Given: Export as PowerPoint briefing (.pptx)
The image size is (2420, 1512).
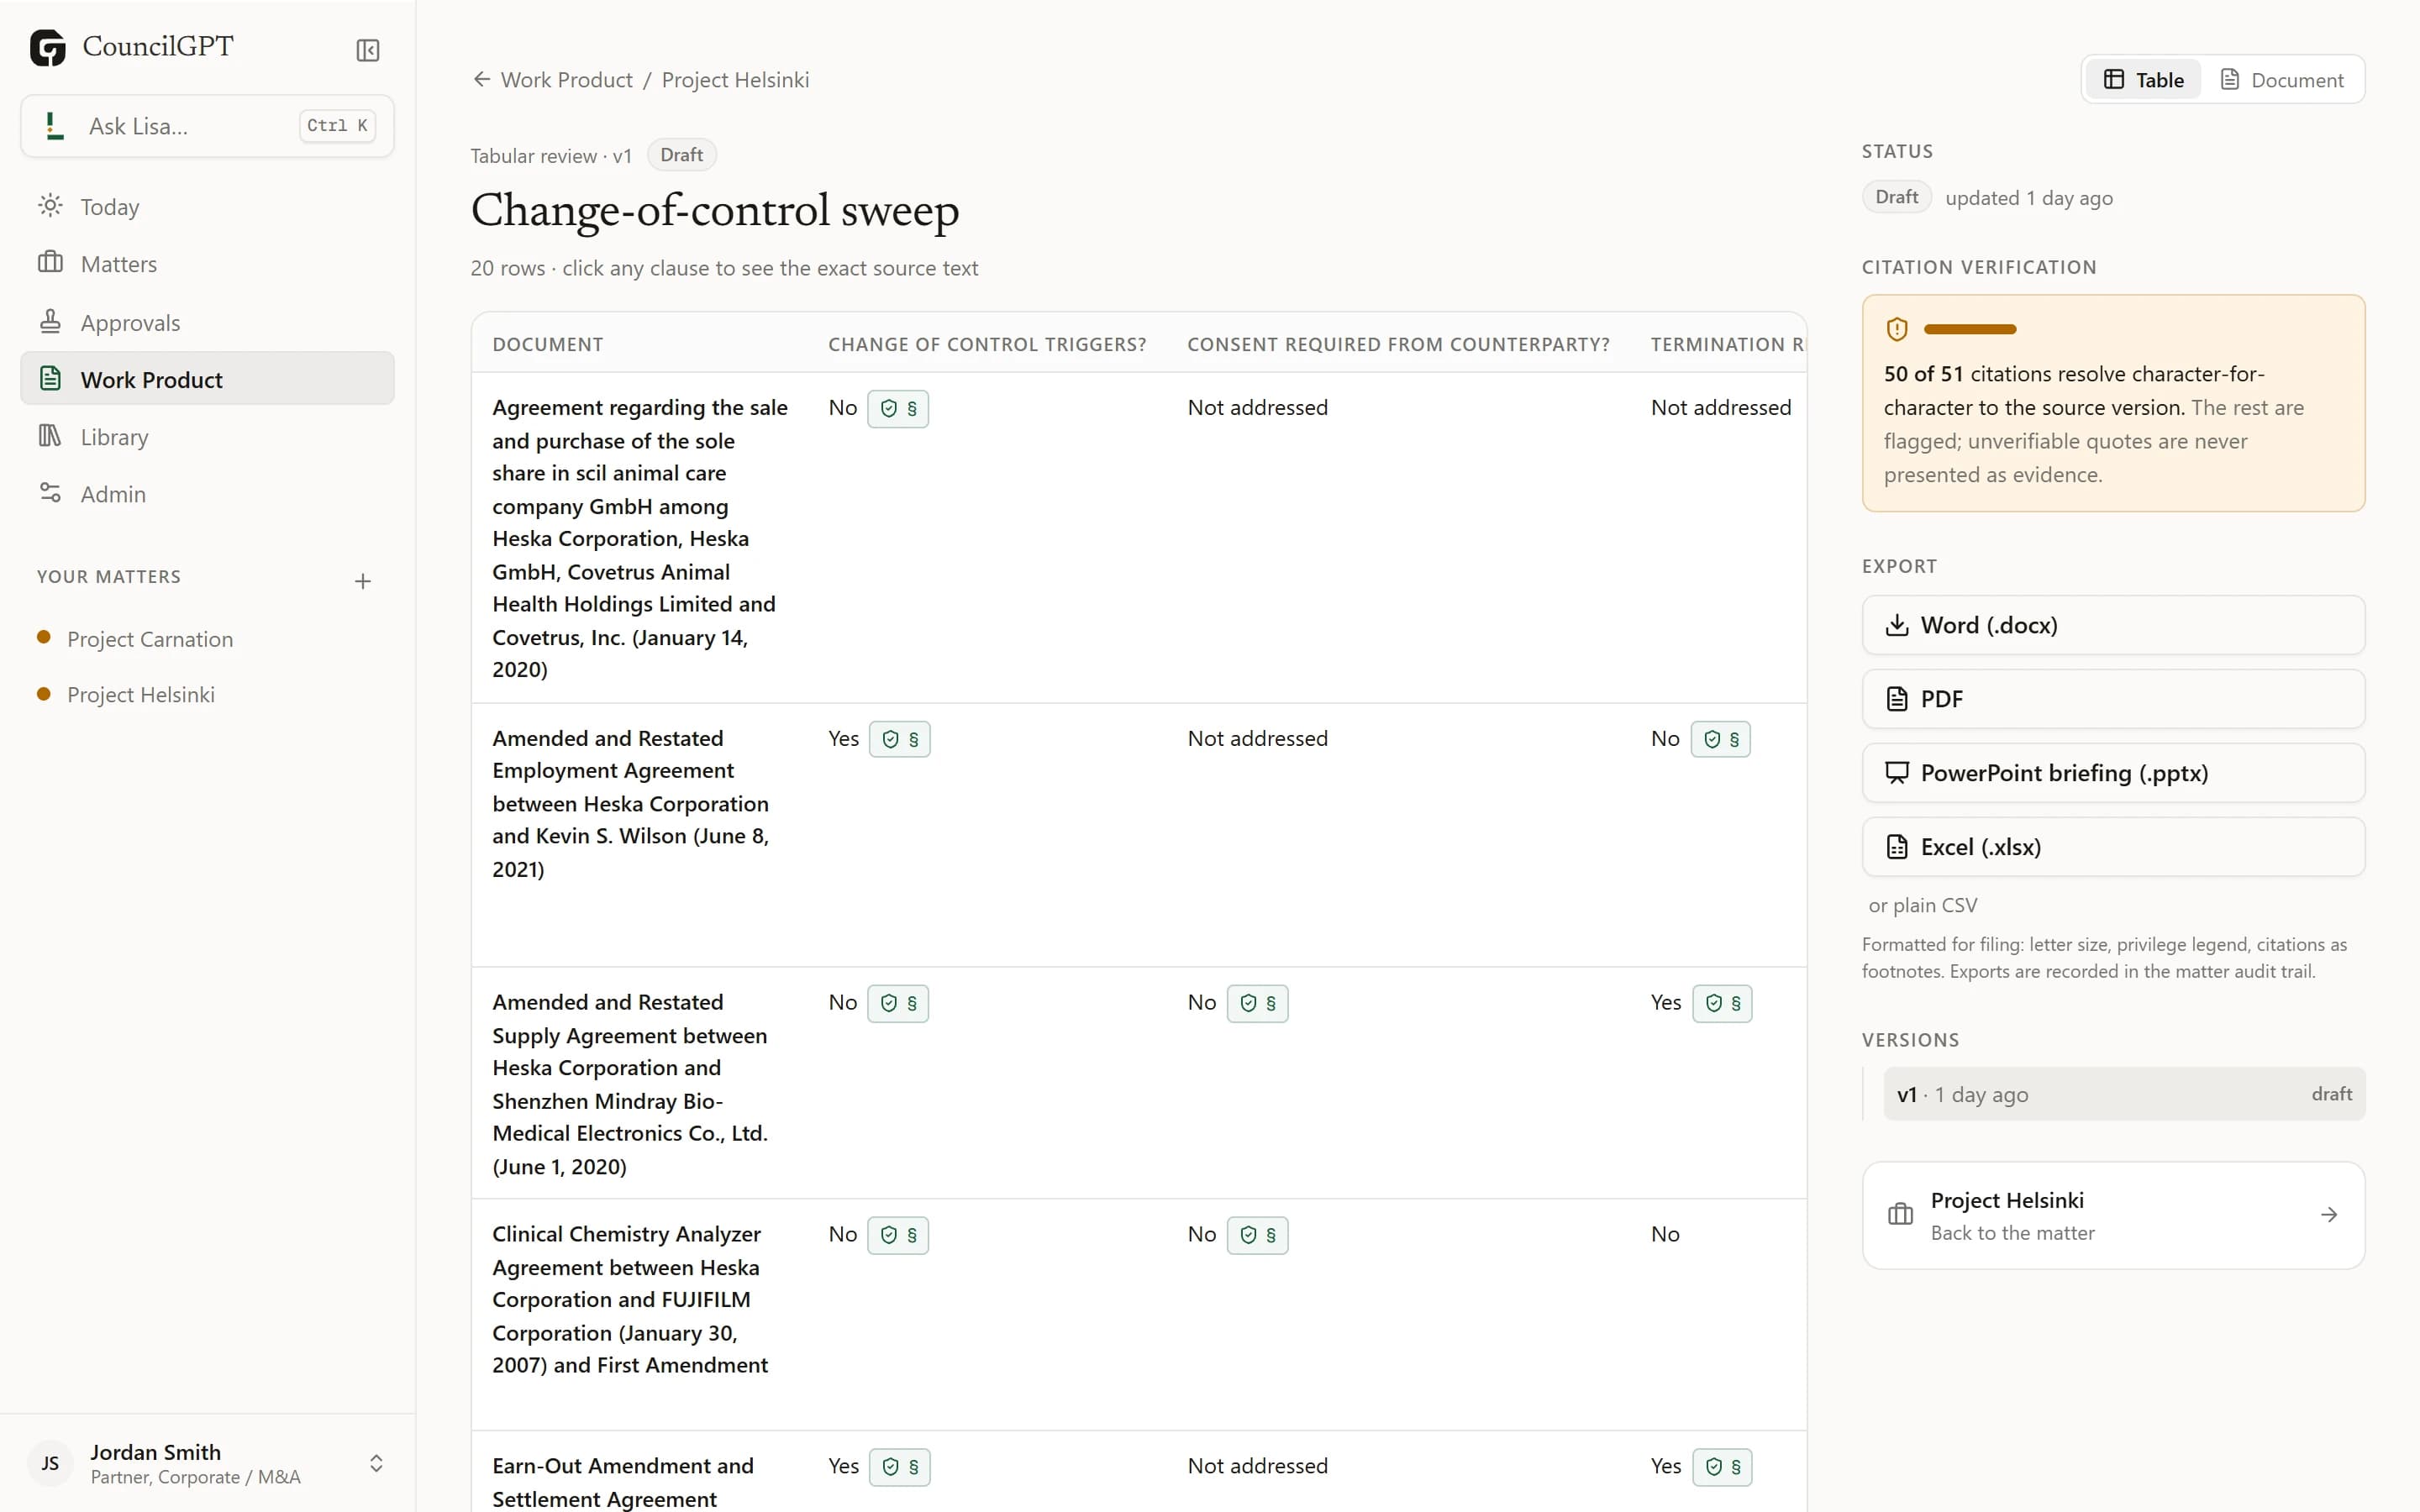Looking at the screenshot, I should tap(2113, 773).
